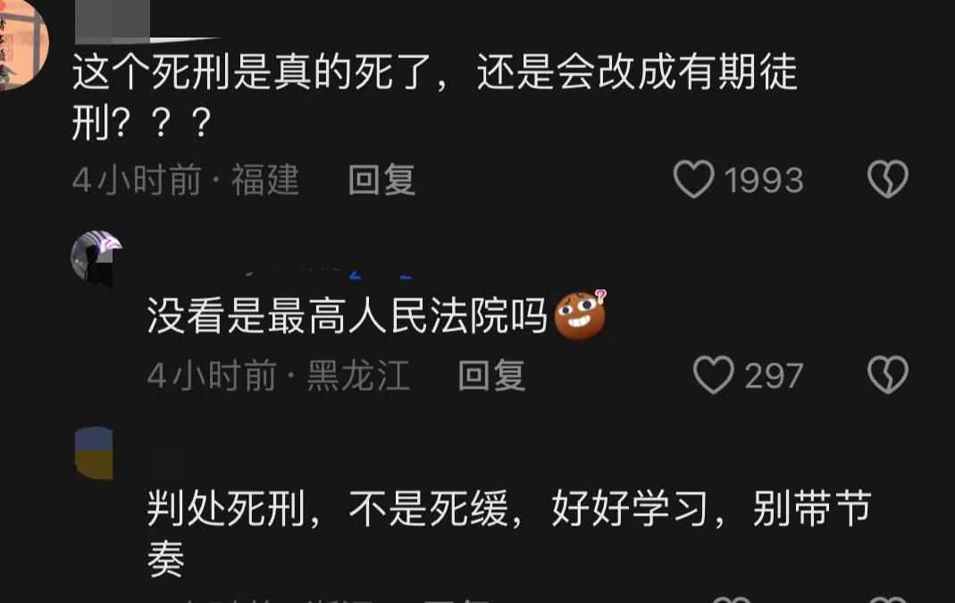Select the comment text 这个死刑是真的死了

(252, 71)
